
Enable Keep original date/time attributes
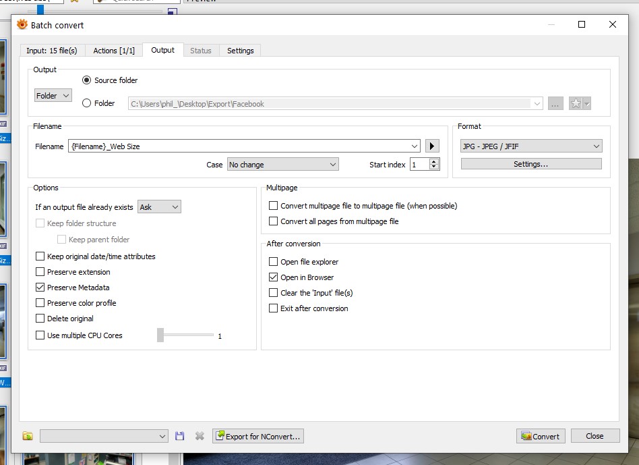[x=40, y=256]
